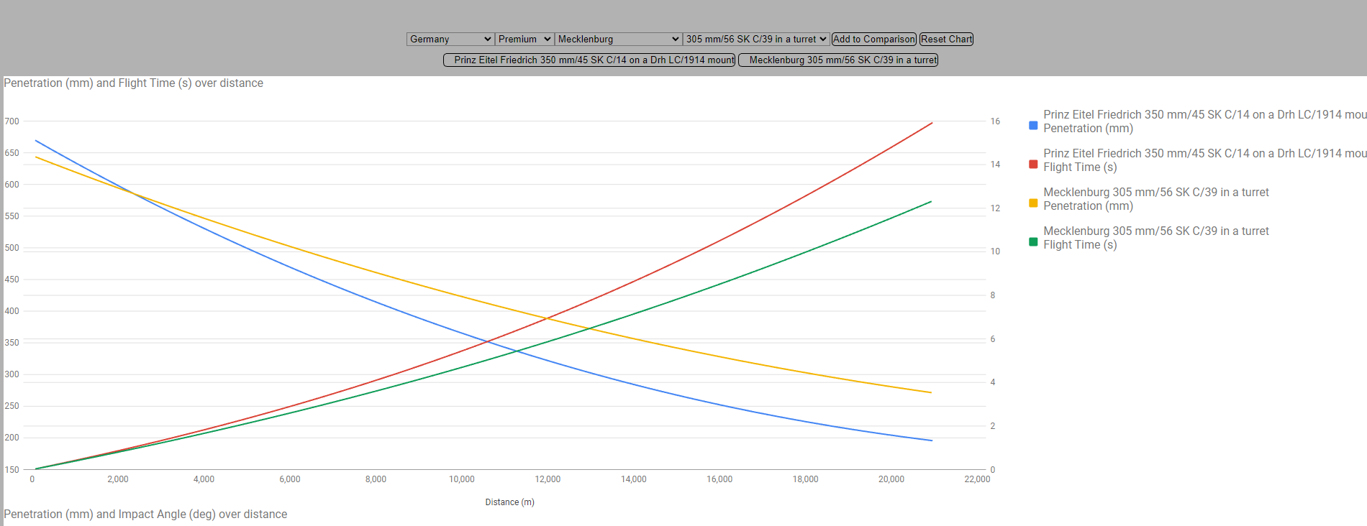This screenshot has height=526, width=1367.
Task: Click green Mecklenburg Flight Time legend swatch
Action: click(1033, 241)
